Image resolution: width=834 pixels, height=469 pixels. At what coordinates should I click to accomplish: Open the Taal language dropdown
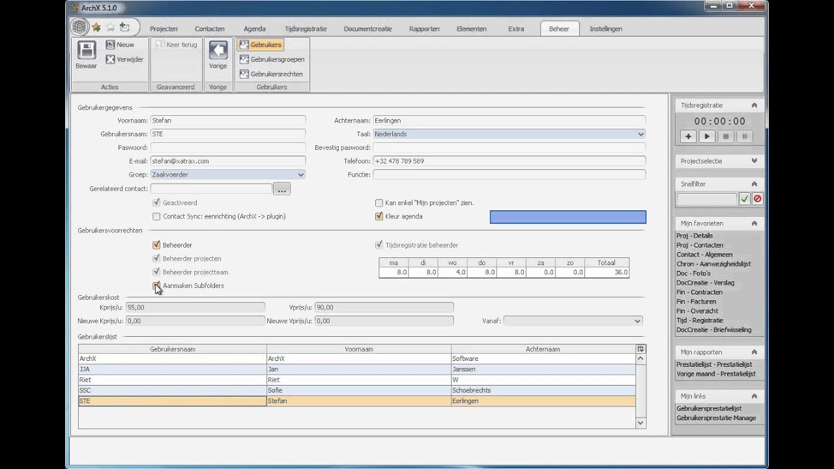[x=510, y=134]
